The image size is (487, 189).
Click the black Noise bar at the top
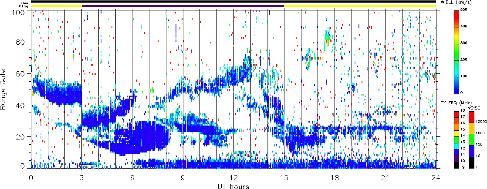(233, 2)
